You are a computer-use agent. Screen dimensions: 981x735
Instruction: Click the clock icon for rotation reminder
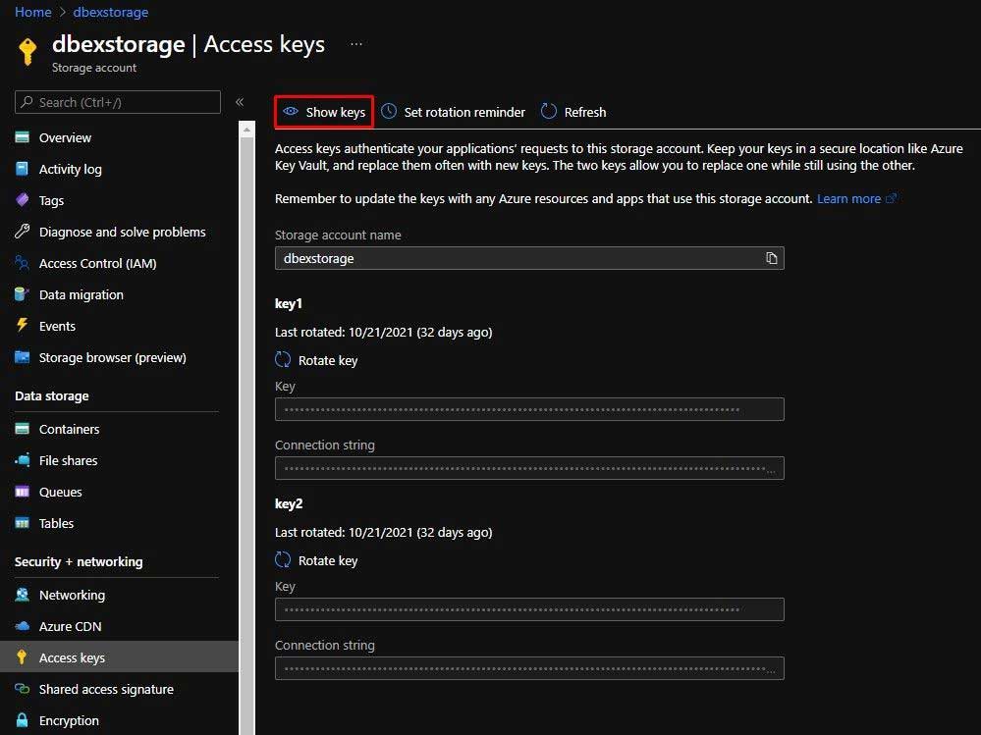389,111
